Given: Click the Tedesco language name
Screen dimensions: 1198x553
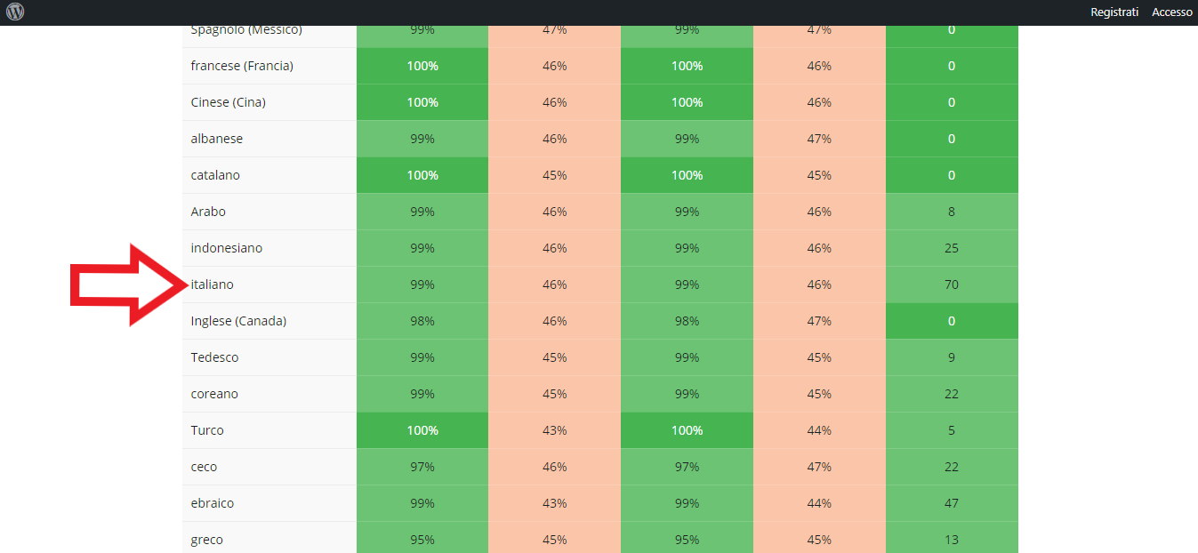Looking at the screenshot, I should pyautogui.click(x=214, y=357).
